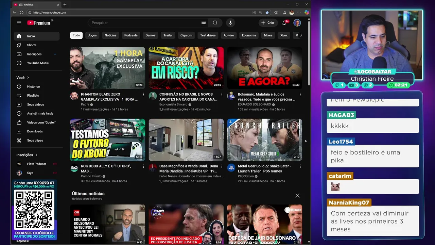Click the search magnifier button
Viewport: 435px width, 245px height.
coord(215,23)
